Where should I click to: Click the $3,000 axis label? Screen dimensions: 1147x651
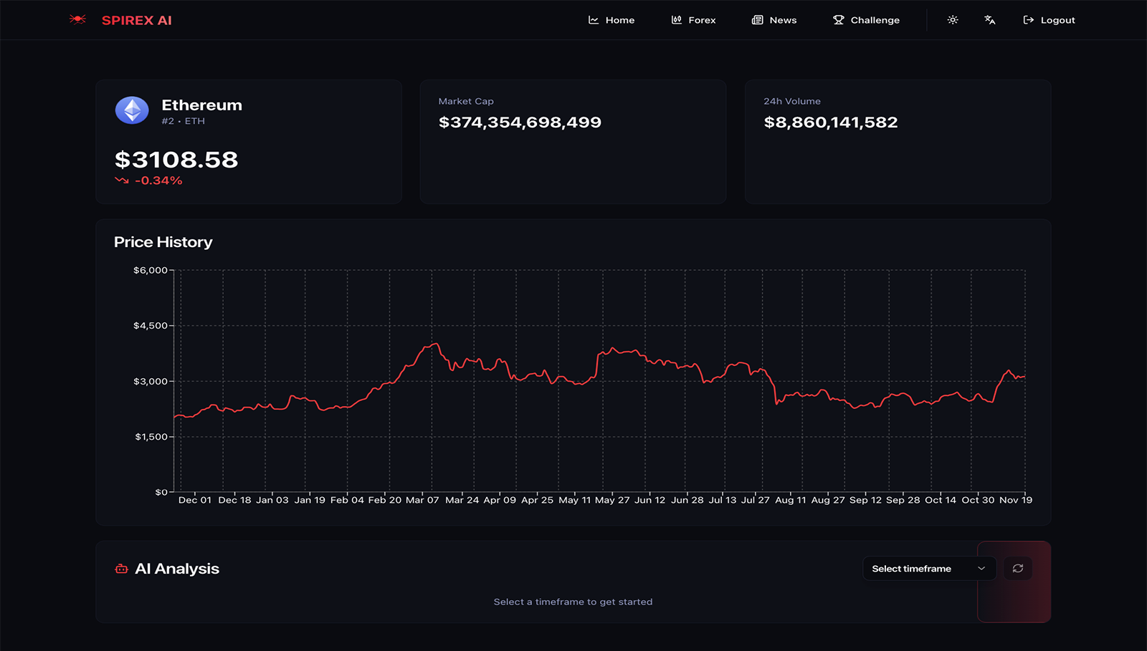[x=151, y=381]
